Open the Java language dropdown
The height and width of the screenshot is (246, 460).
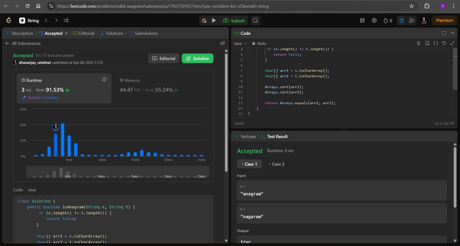(x=240, y=43)
